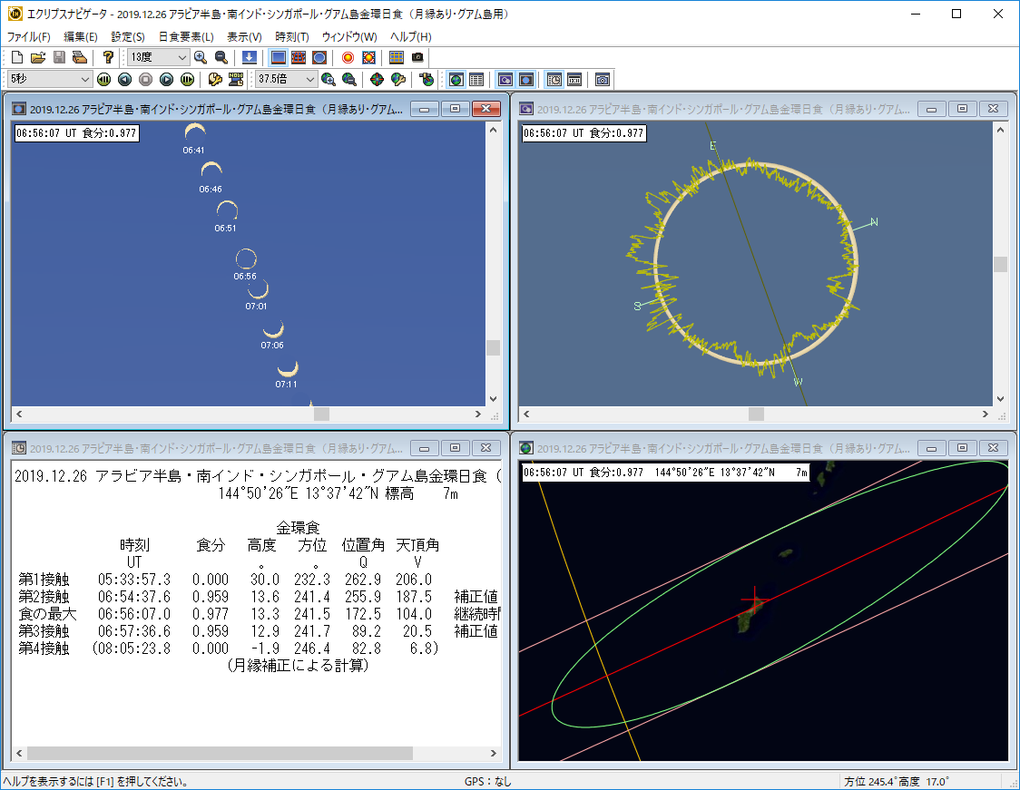Viewport: 1020px width, 790px height.
Task: Click the NOW current time icon
Action: coord(236,79)
